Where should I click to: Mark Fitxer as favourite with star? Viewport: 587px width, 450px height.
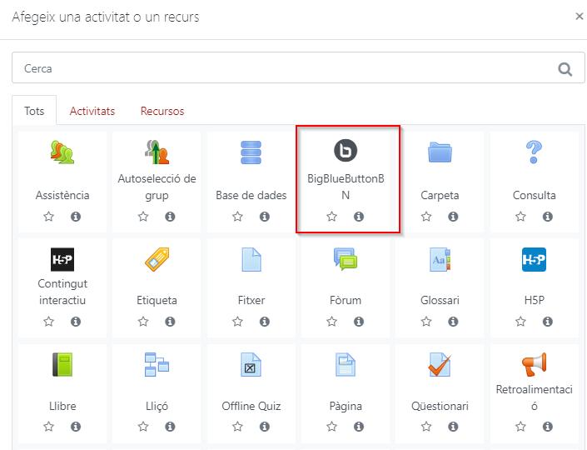(x=237, y=322)
